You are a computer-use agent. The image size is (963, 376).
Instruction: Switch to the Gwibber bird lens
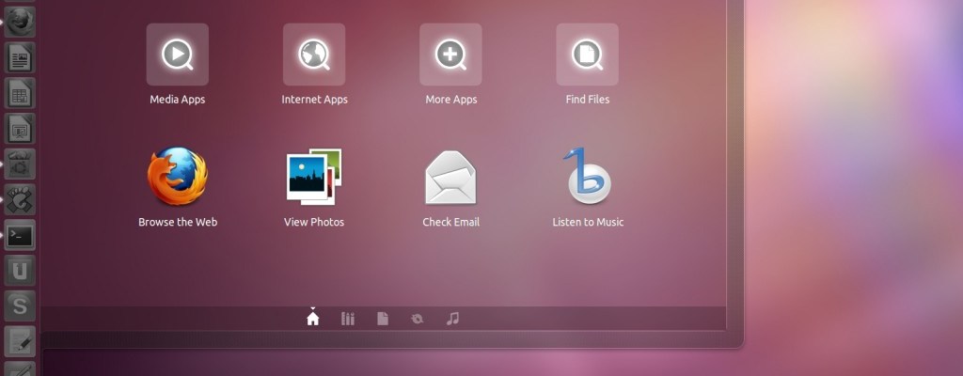pos(417,319)
